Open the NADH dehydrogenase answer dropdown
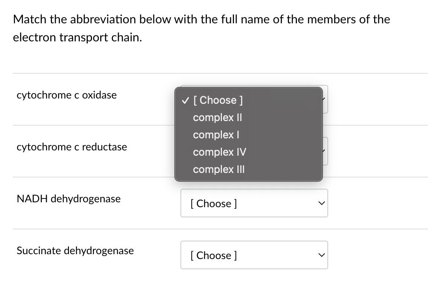 pyautogui.click(x=254, y=203)
